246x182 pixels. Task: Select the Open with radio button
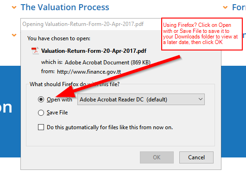point(41,99)
